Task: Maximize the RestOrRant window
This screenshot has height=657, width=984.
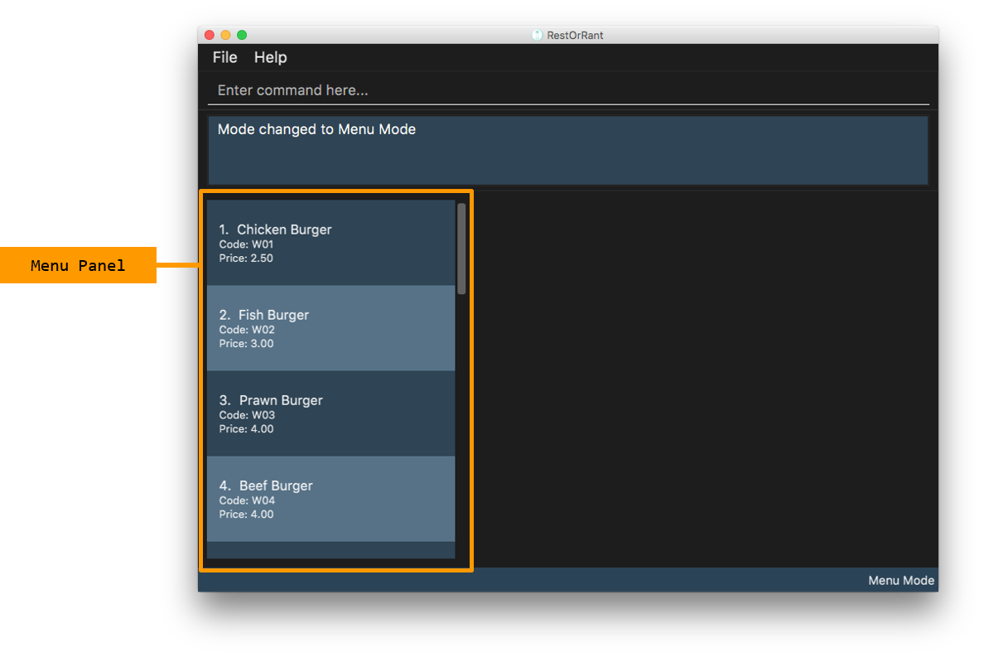Action: 242,35
